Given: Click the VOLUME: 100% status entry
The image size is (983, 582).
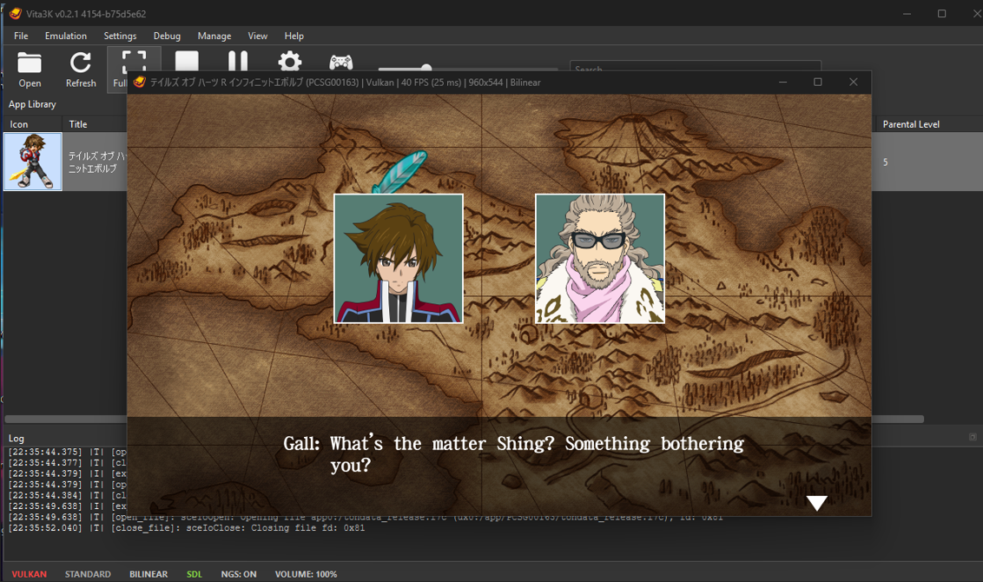Looking at the screenshot, I should click(306, 574).
